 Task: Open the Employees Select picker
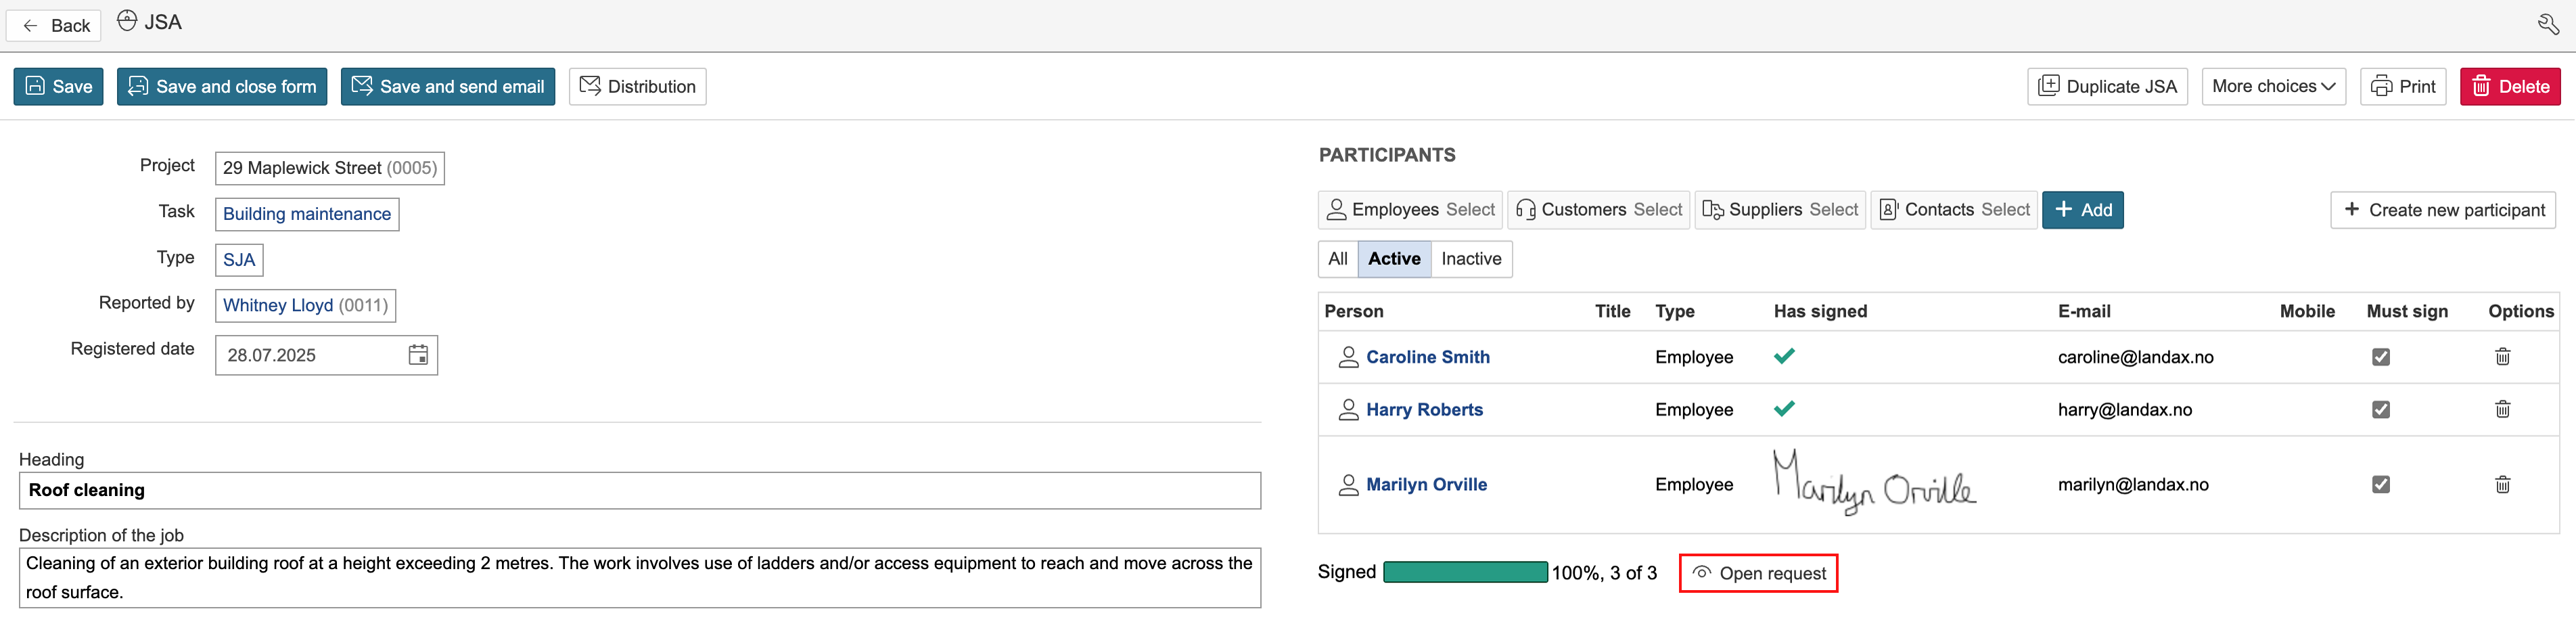pos(1410,210)
